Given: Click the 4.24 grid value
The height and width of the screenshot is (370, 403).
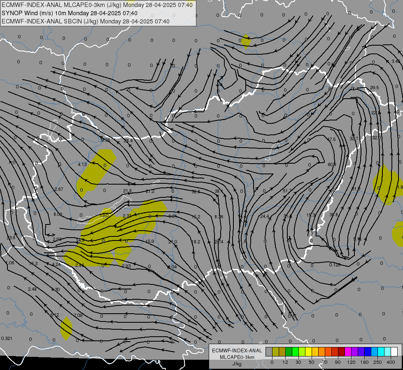Looking at the screenshot, I should click(x=56, y=264).
